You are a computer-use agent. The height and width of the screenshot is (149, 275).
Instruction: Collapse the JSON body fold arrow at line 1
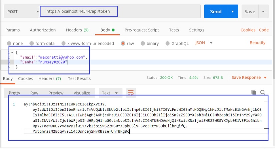(x=12, y=53)
